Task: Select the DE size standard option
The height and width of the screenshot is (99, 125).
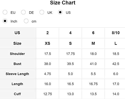Action: tap(23, 12)
